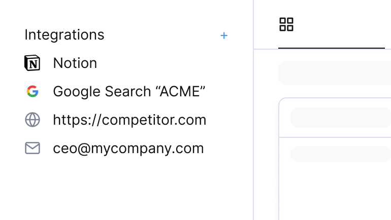
Task: Click the black underline of the active tab
Action: point(331,48)
